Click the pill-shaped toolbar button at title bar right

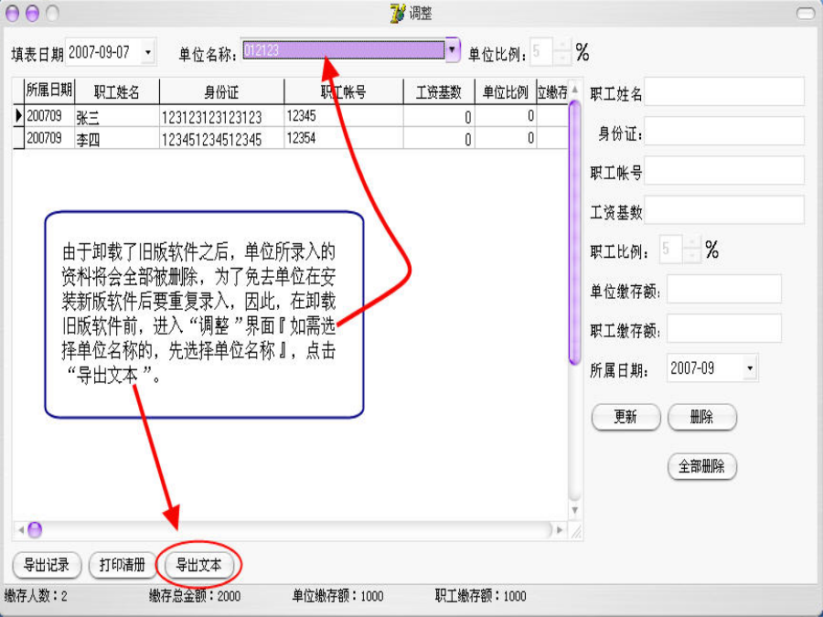(807, 13)
